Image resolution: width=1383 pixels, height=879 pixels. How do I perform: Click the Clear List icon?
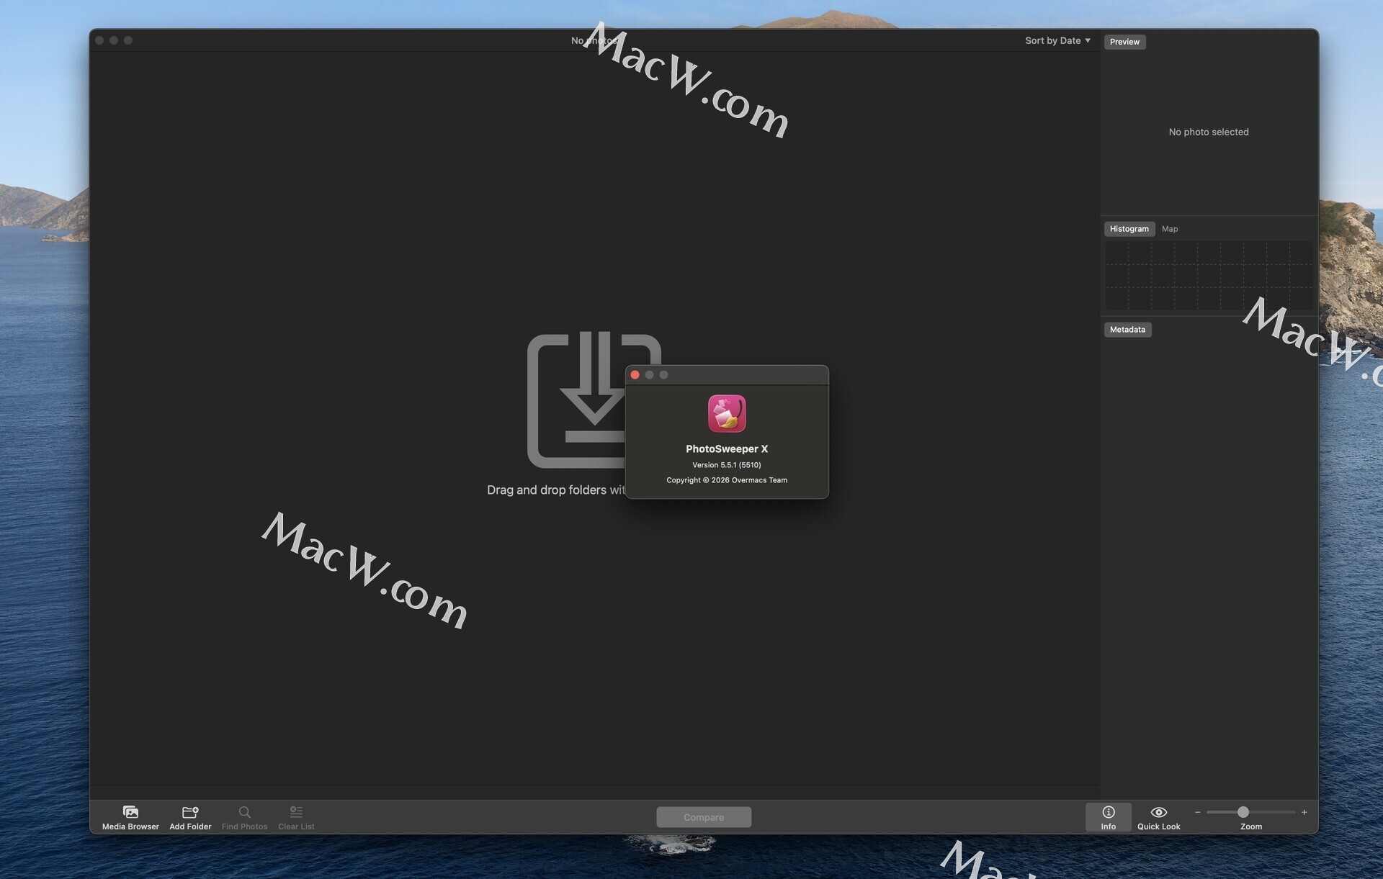pos(296,811)
